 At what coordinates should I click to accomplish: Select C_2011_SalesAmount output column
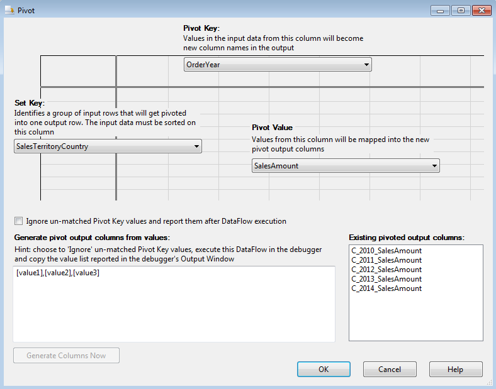(x=386, y=260)
